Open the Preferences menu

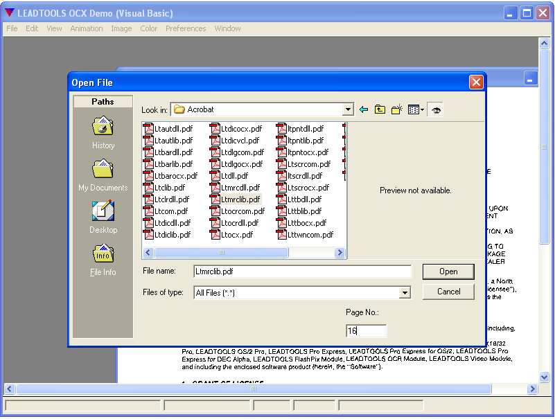click(x=186, y=28)
